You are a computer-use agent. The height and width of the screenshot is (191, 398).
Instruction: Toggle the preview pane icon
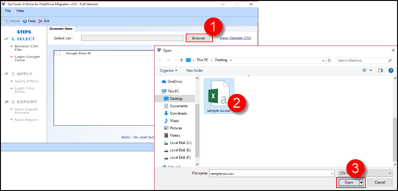380,70
